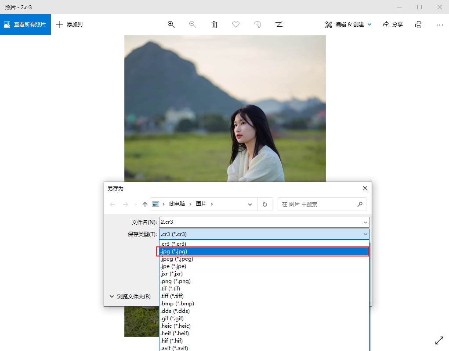449x351 pixels.
Task: Click the Share button
Action: coord(392,25)
